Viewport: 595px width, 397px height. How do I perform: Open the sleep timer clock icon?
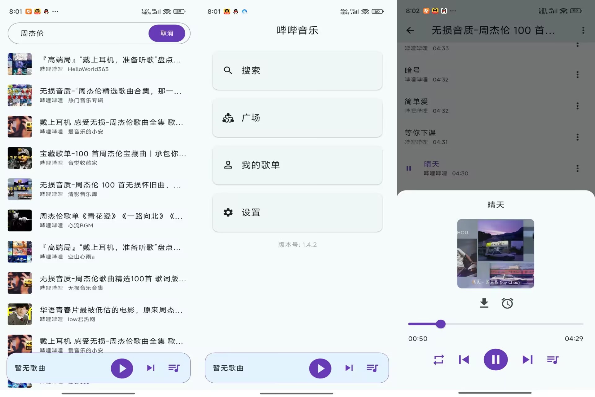tap(507, 303)
